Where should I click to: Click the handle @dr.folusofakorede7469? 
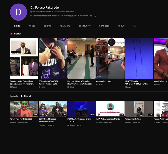coord(41,12)
